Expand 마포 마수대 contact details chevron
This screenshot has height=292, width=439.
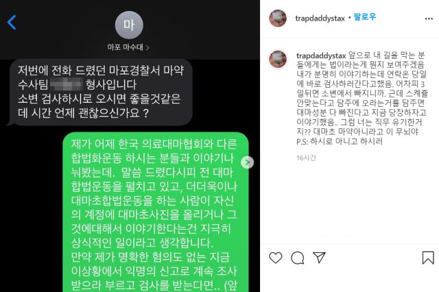[x=147, y=48]
